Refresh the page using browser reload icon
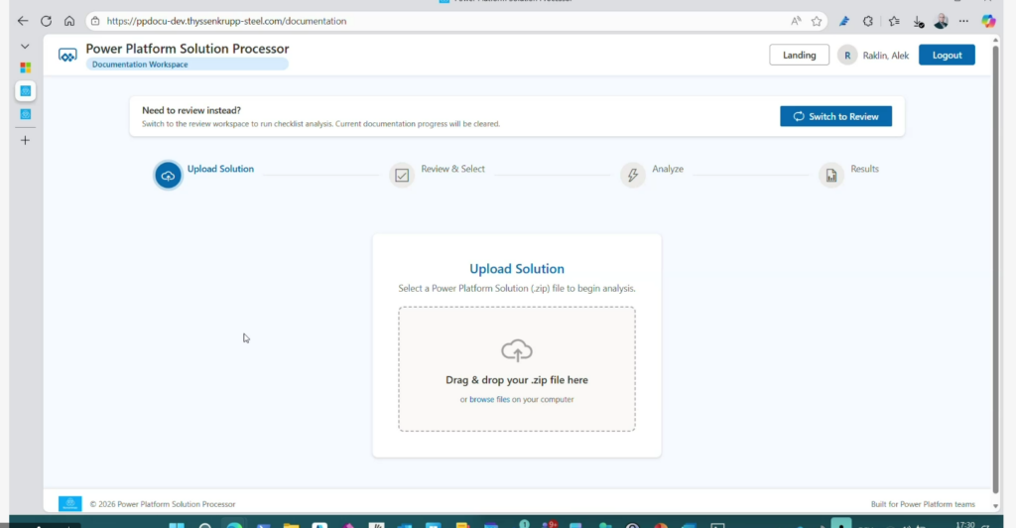This screenshot has height=528, width=1016. [x=46, y=21]
